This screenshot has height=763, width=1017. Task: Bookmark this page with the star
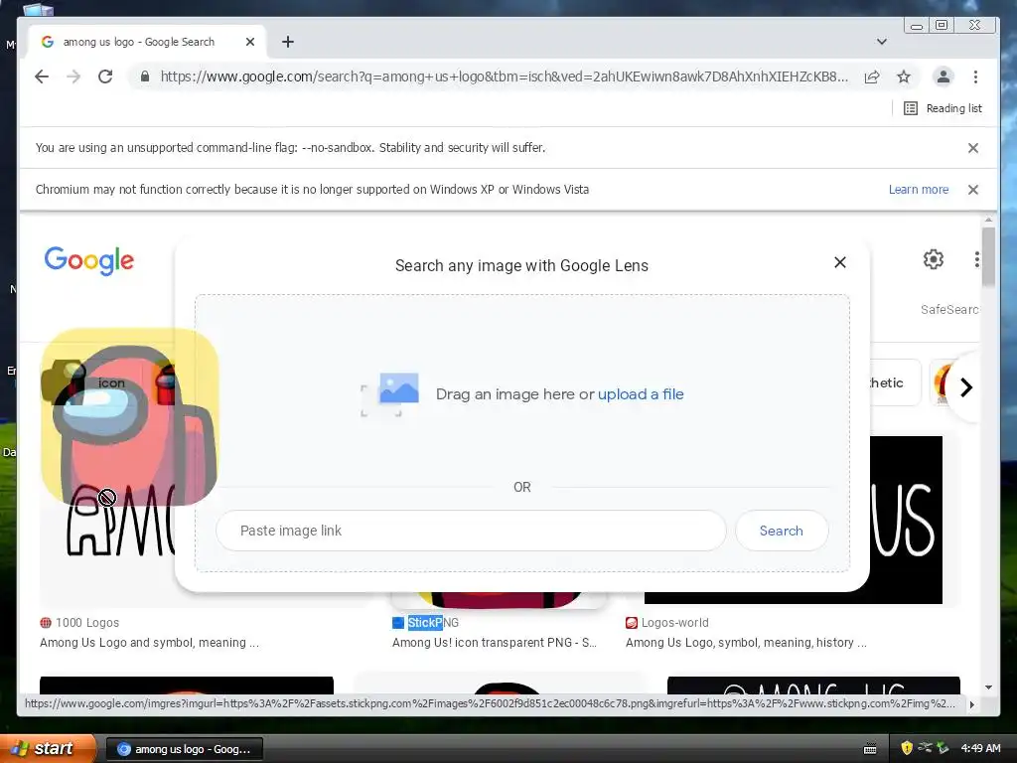click(x=904, y=76)
